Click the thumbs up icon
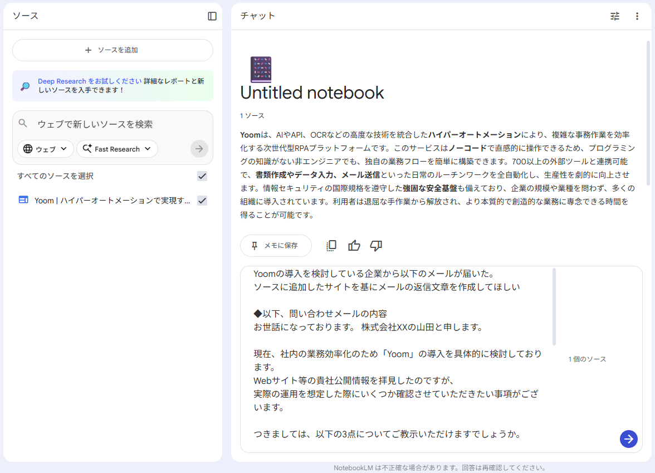 coord(354,246)
